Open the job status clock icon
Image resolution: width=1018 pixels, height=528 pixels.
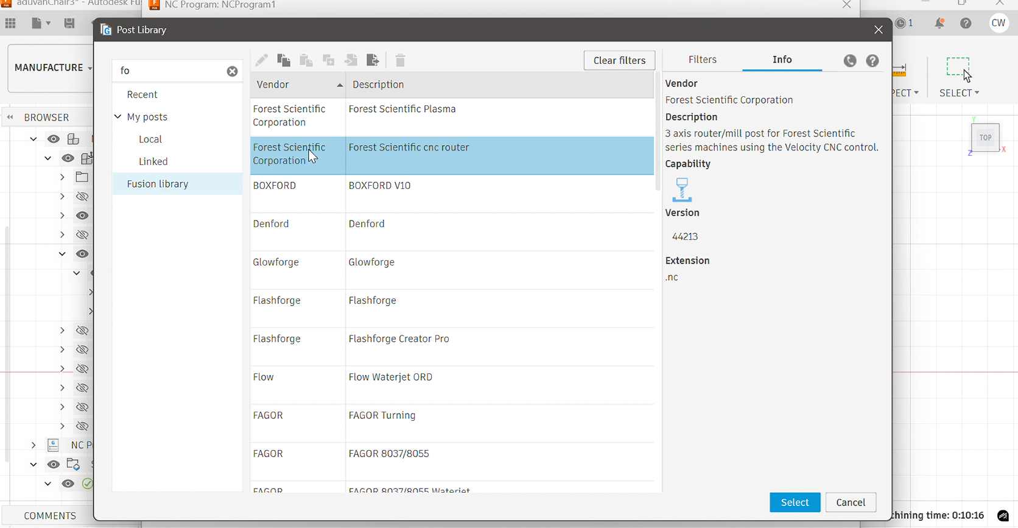[x=900, y=23]
